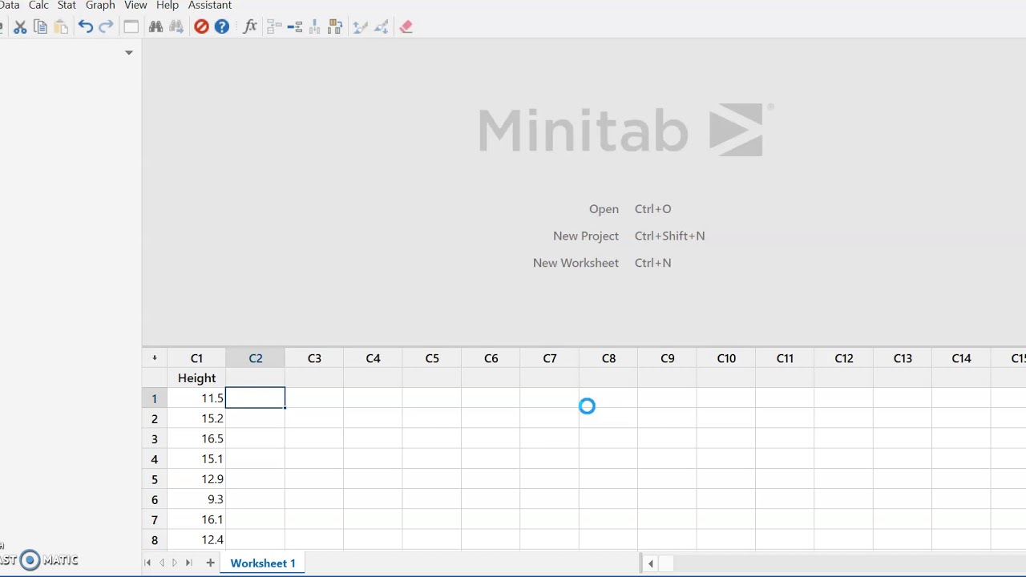
Task: Click the pink eraser icon
Action: click(406, 26)
